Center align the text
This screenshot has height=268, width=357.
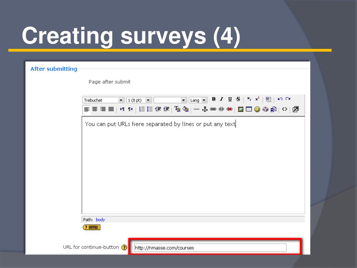[95, 109]
